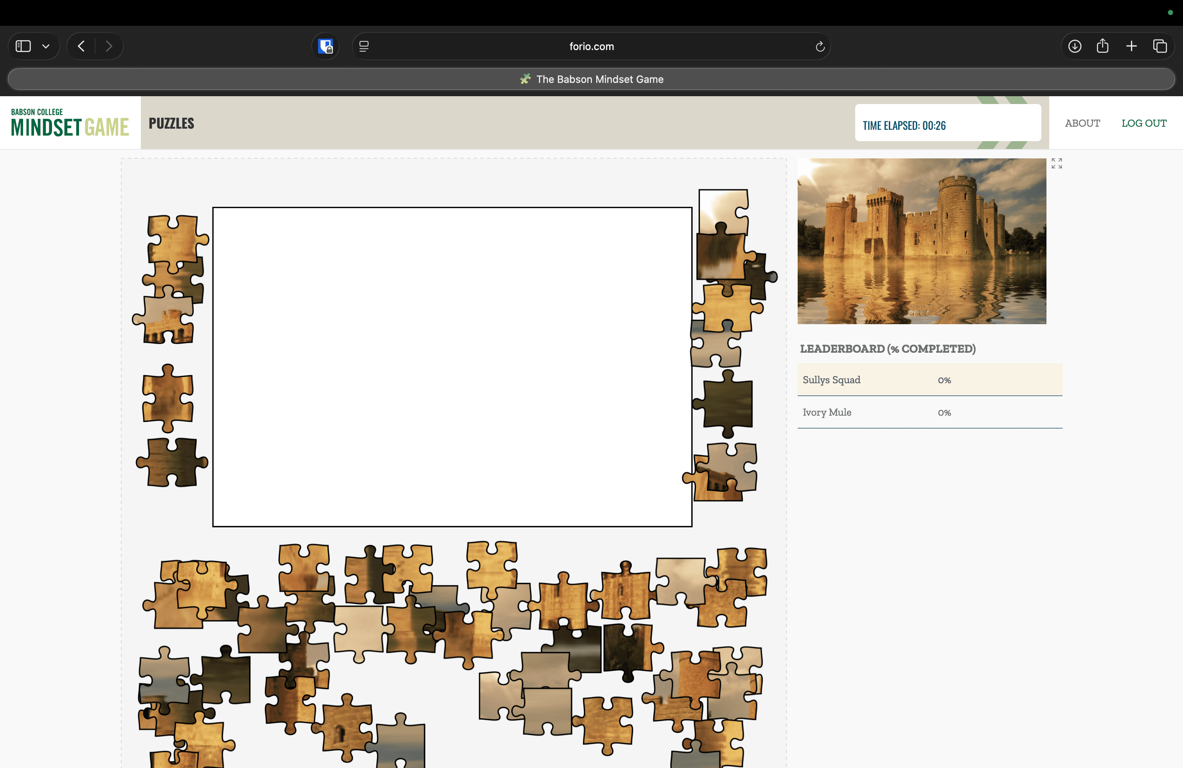
Task: Click the forward navigation arrow
Action: point(109,46)
